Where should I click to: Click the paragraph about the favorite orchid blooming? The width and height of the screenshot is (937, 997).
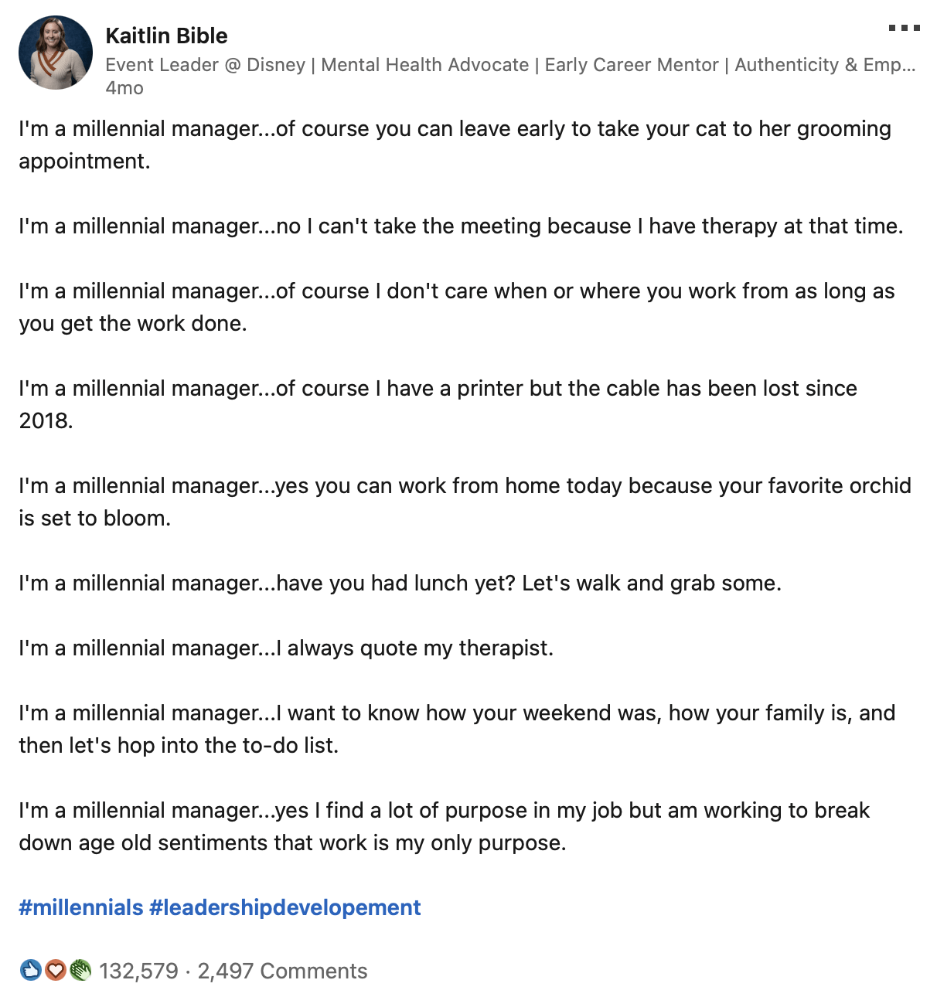[x=465, y=502]
